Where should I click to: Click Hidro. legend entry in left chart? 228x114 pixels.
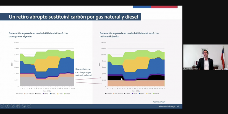[53, 94]
